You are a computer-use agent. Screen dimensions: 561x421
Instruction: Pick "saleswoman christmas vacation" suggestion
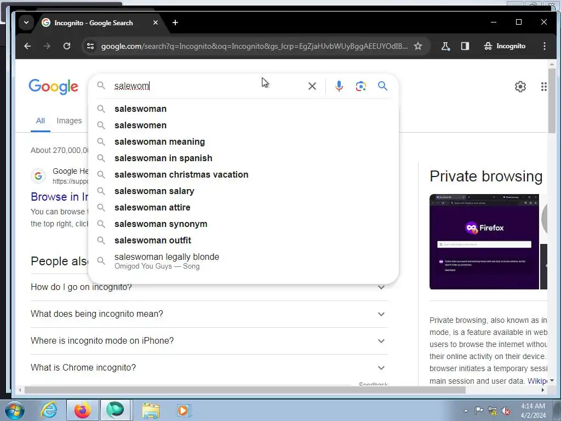coord(243,175)
